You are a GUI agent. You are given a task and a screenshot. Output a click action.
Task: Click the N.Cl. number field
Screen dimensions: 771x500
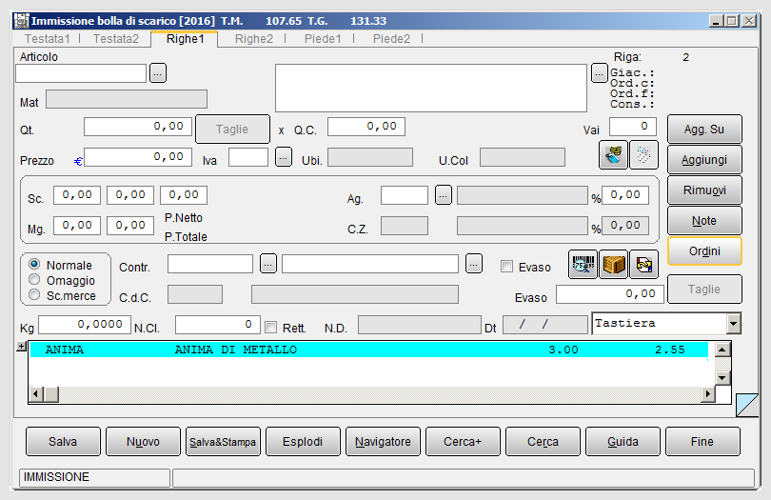[218, 325]
